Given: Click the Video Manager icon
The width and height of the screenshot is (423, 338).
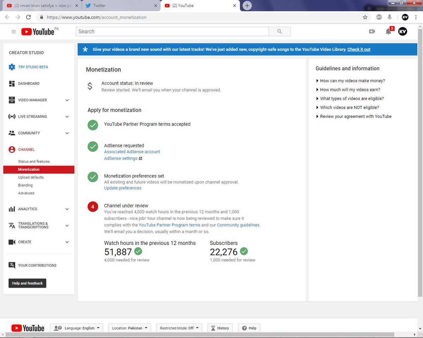Looking at the screenshot, I should pyautogui.click(x=12, y=100).
